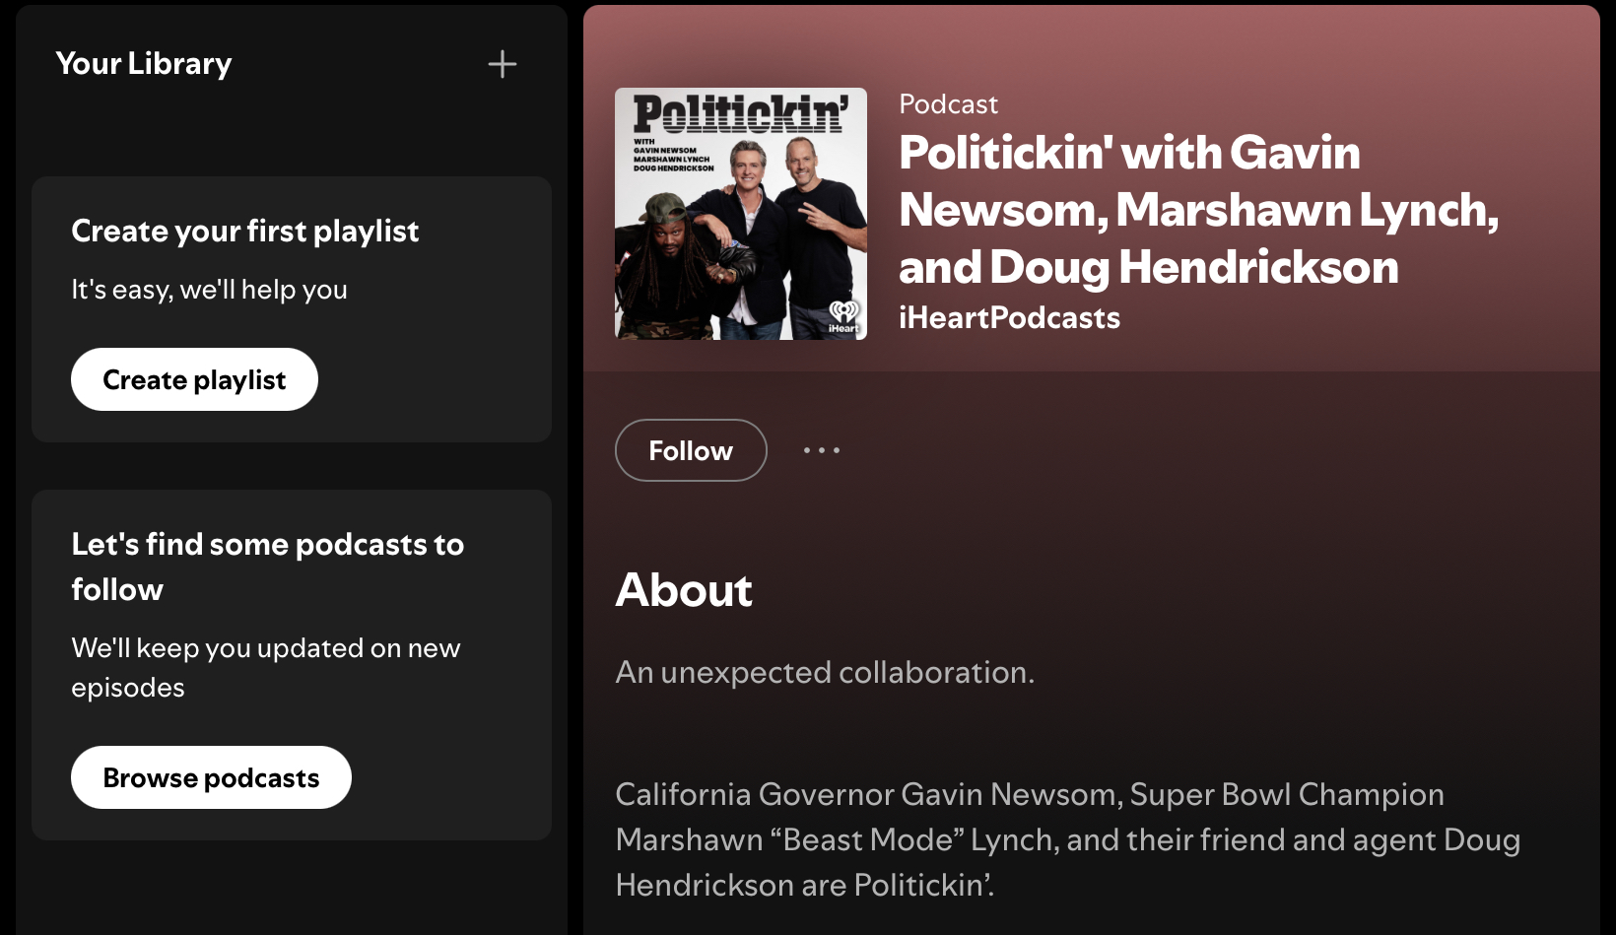The height and width of the screenshot is (935, 1616).
Task: Click the plus icon in Your Library
Action: (503, 64)
